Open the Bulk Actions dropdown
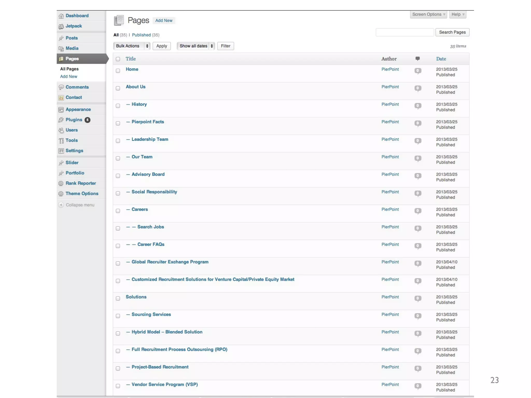 coord(132,46)
